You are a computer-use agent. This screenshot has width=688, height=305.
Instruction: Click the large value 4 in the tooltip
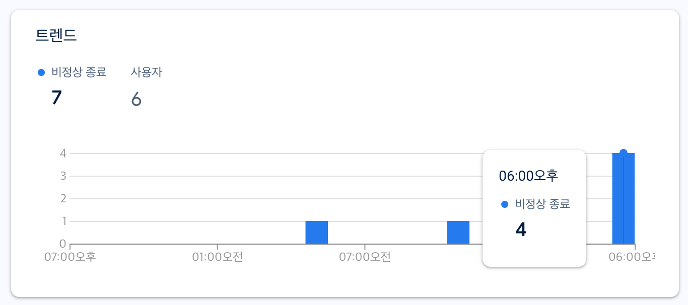[521, 230]
